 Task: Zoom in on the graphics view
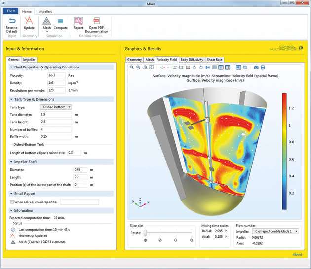click(x=131, y=67)
